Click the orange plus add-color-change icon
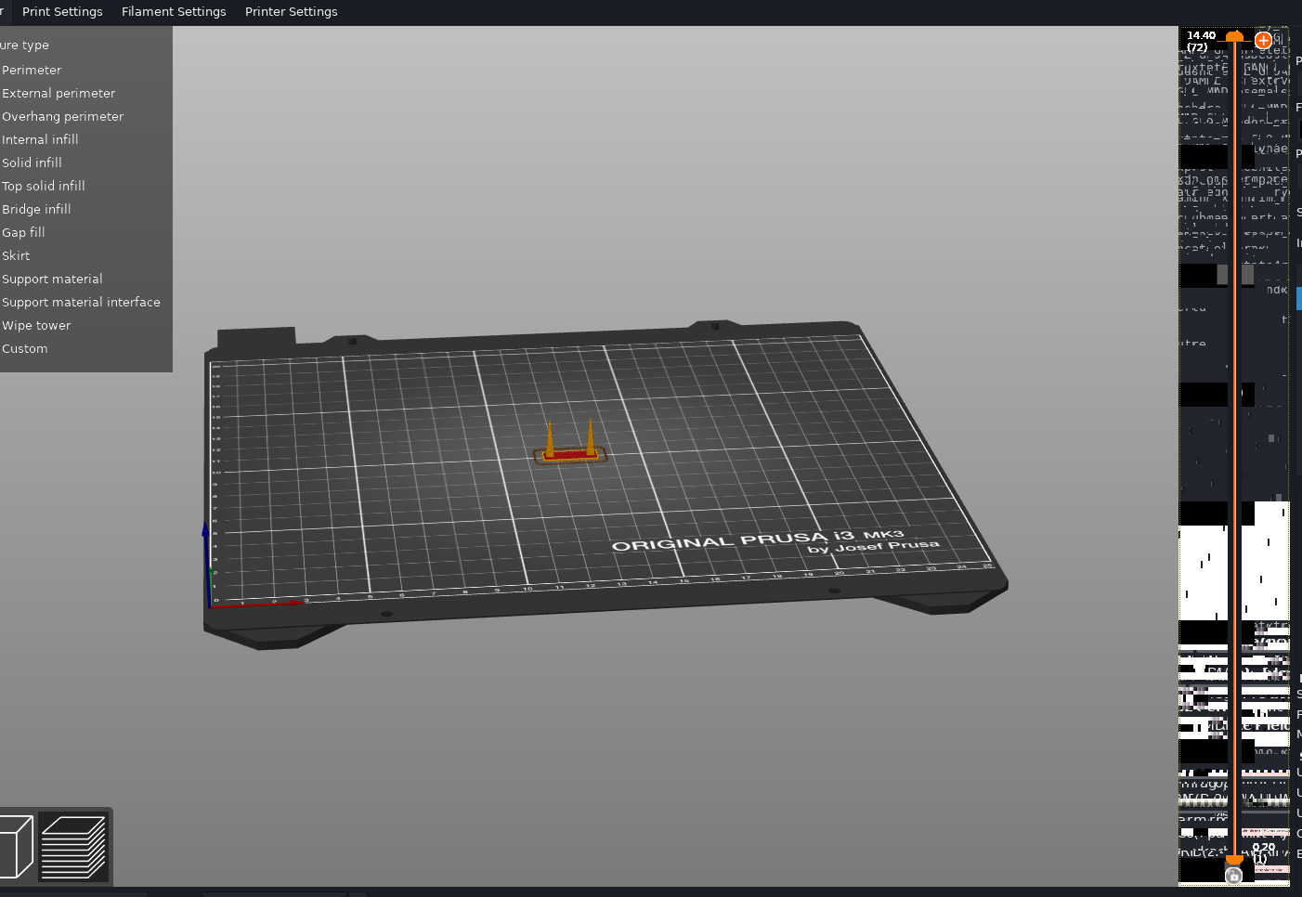This screenshot has width=1302, height=897. [x=1263, y=40]
